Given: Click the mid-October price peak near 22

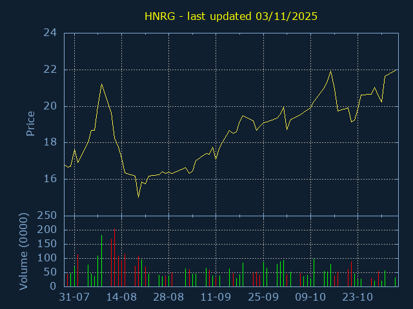Looking at the screenshot, I should 331,71.
